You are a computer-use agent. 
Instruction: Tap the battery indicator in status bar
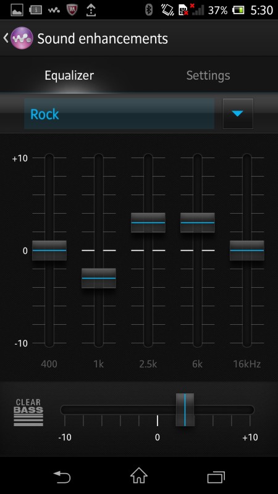tap(238, 10)
